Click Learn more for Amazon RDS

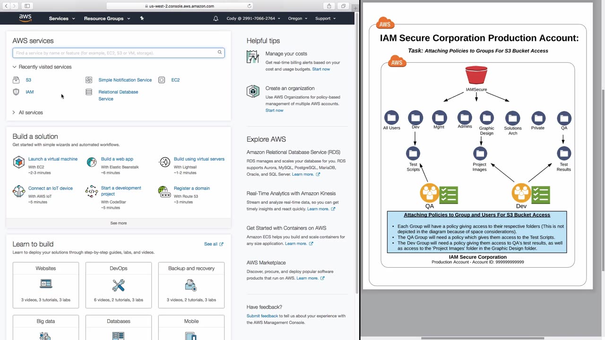(x=306, y=174)
